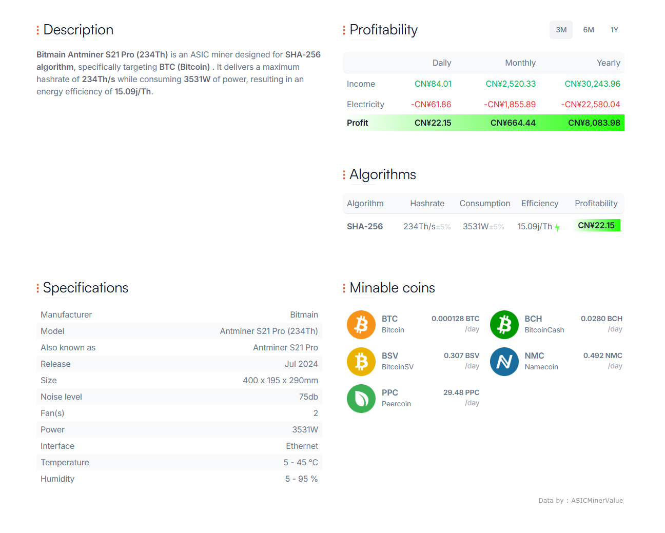The image size is (665, 533).
Task: Click the Release value Jul 2024
Action: (301, 364)
